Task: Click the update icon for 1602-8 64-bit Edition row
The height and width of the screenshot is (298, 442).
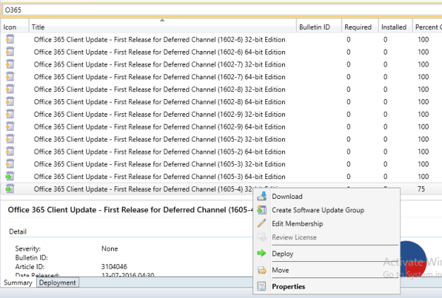Action: pyautogui.click(x=10, y=101)
